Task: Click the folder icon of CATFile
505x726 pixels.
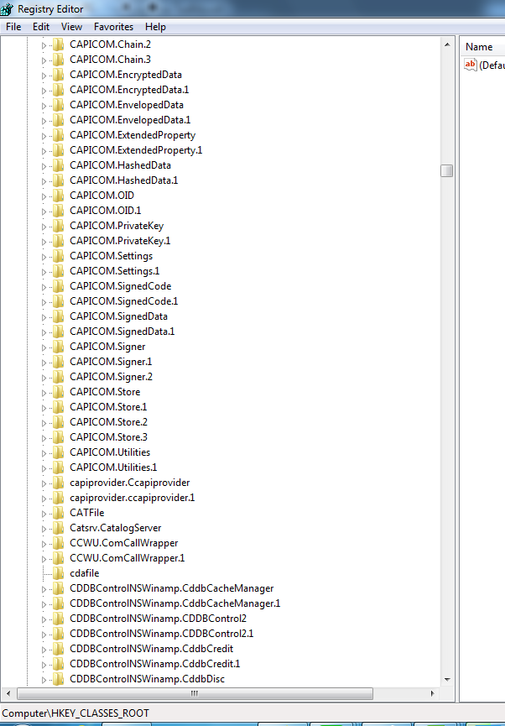Action: (x=58, y=513)
